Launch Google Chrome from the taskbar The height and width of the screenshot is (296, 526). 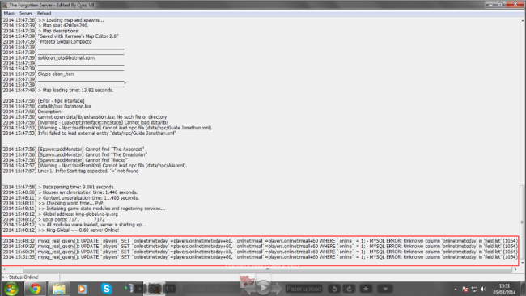tap(35, 289)
